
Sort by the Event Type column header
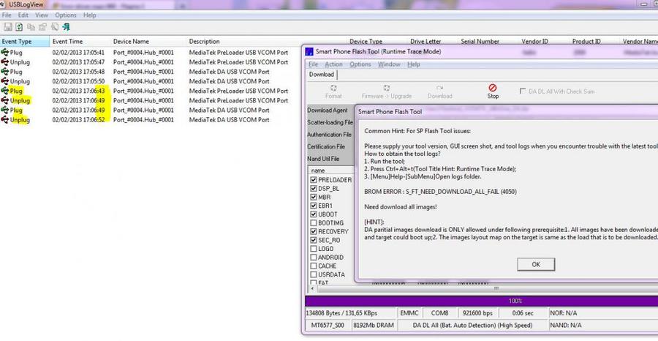click(x=25, y=42)
